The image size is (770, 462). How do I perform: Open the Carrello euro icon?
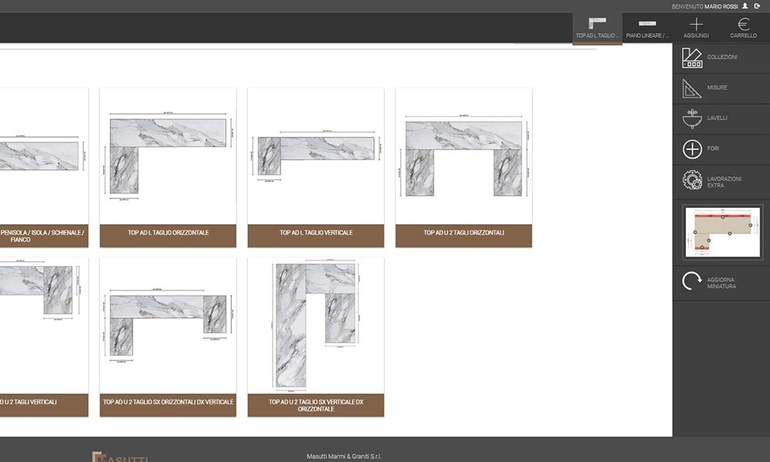744,24
